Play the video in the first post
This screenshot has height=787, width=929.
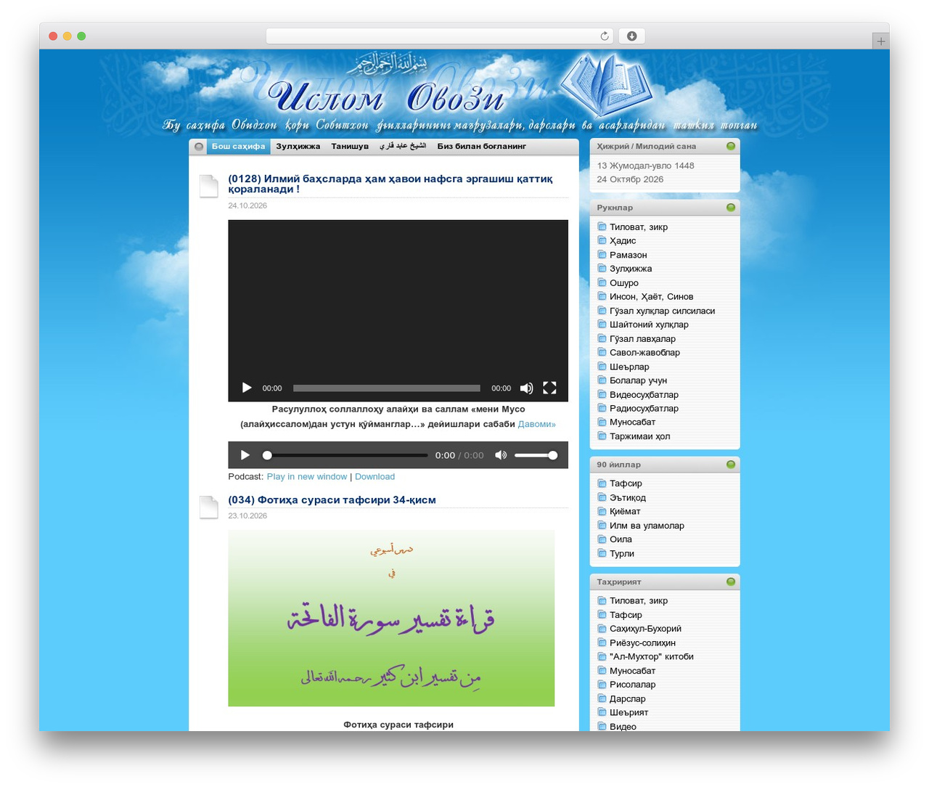(x=247, y=388)
